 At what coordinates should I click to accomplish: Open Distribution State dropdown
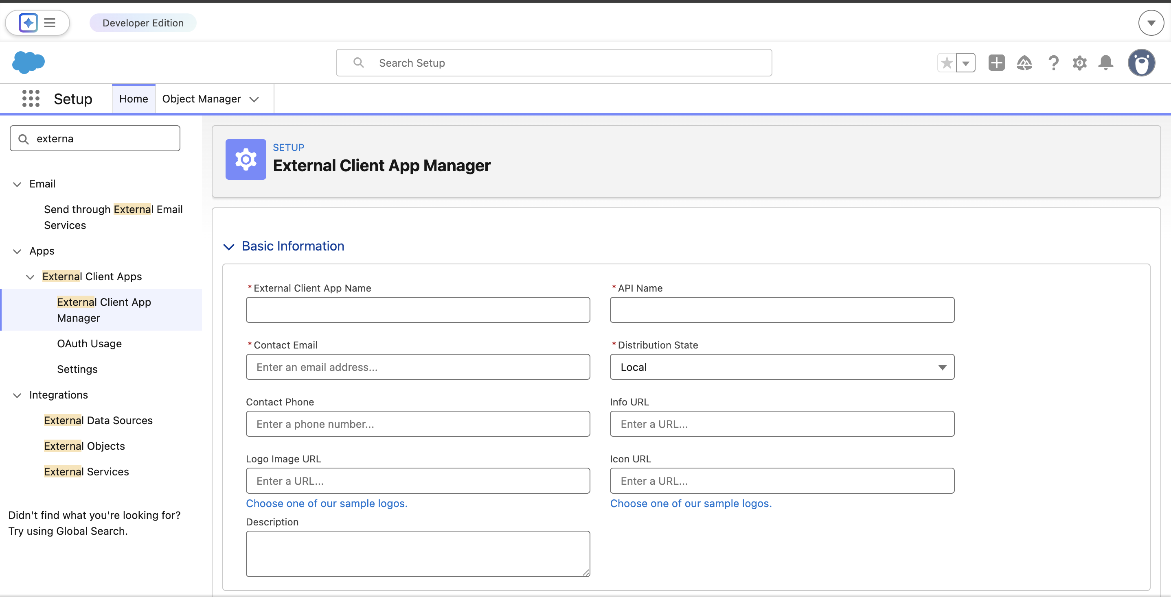(781, 367)
